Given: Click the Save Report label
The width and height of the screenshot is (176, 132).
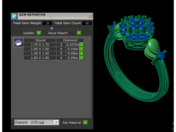Looking at the screenshot, I should click(58, 33).
